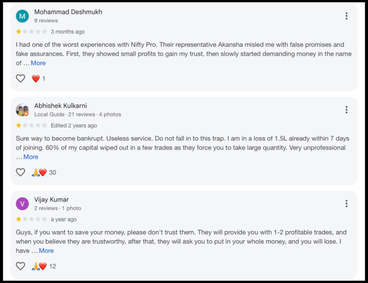
Task: Open Vijay Kumar's profile name
Action: point(51,200)
